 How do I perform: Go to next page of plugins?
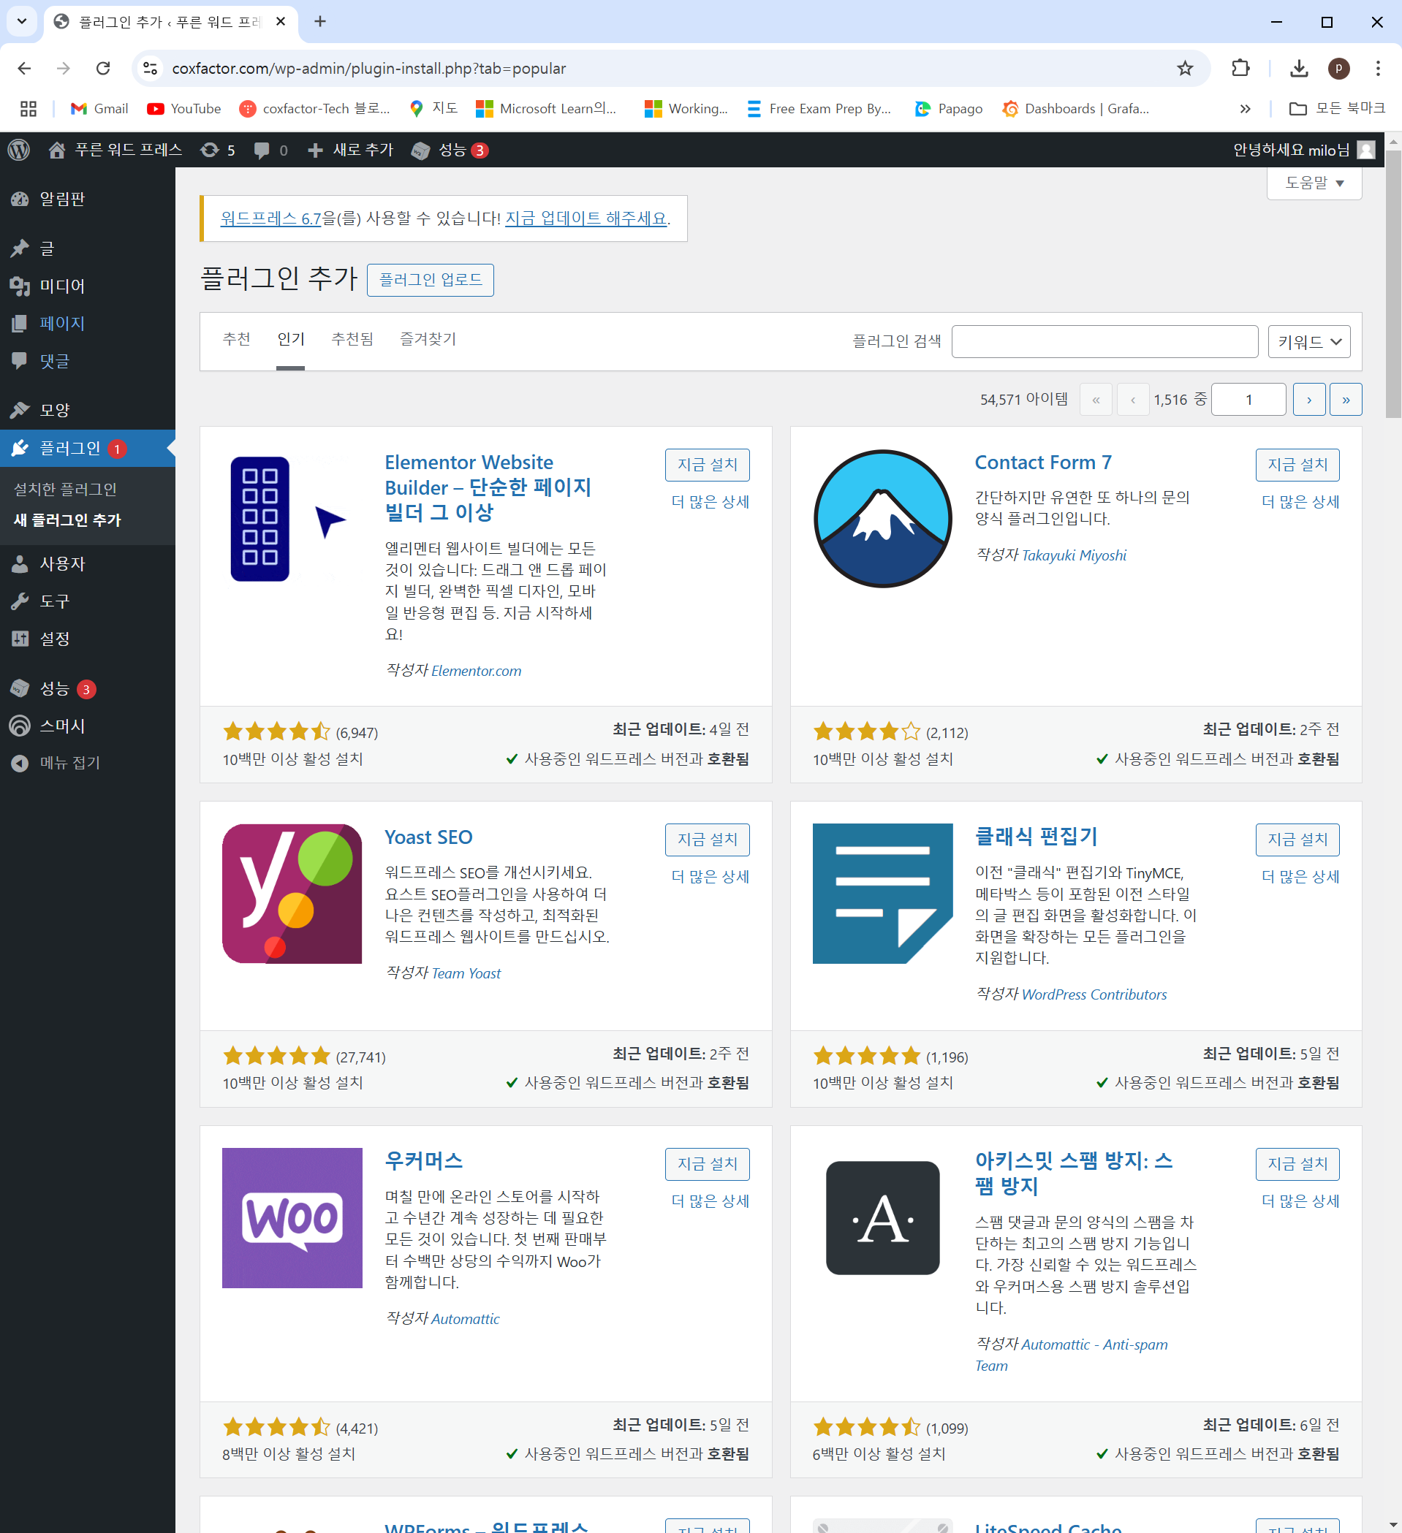pos(1308,399)
